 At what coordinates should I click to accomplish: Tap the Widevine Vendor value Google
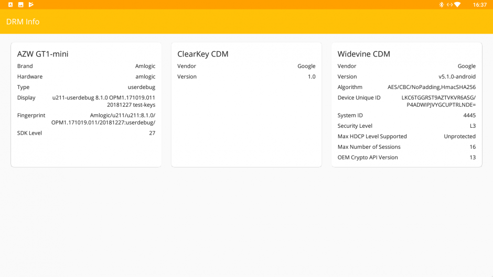pos(467,67)
